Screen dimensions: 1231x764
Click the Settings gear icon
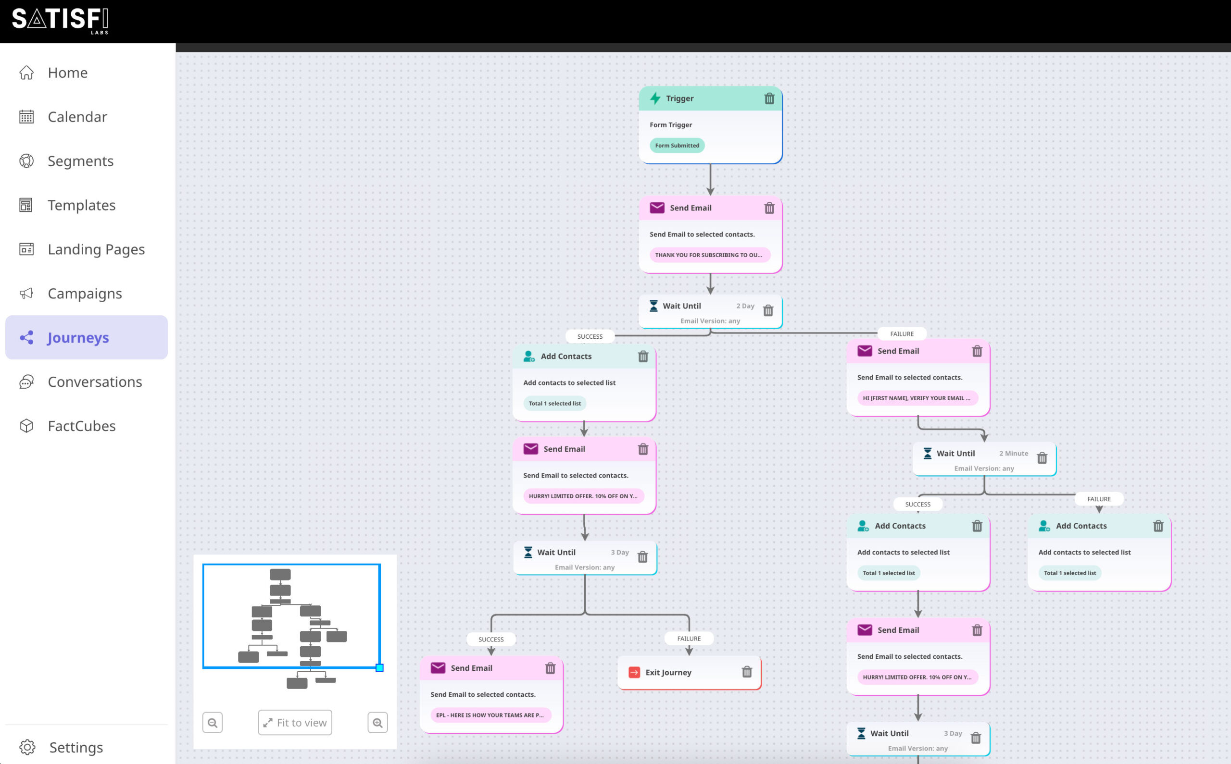click(x=27, y=747)
